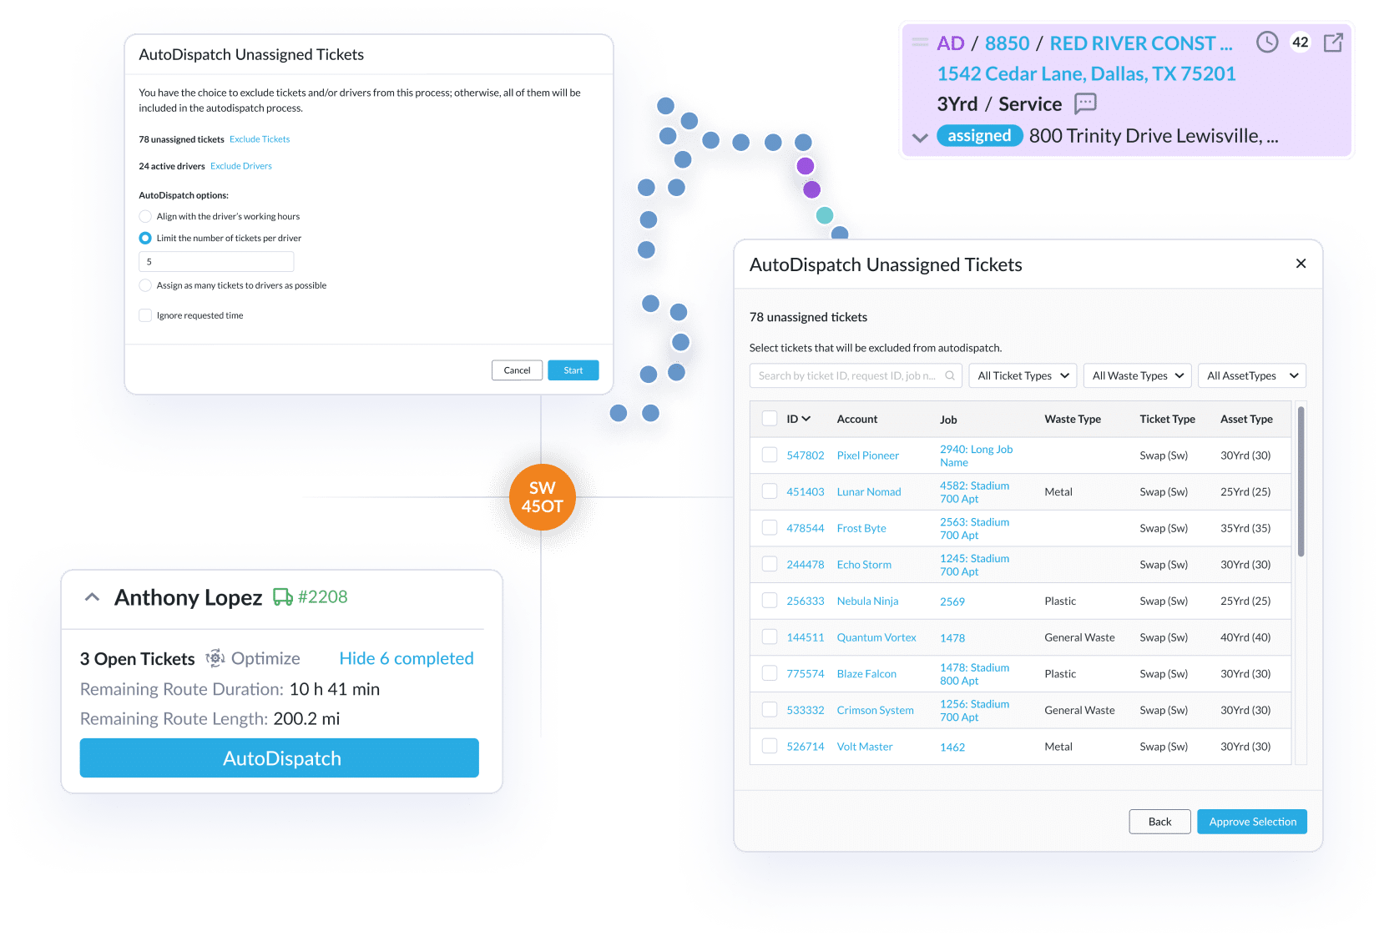1384x936 pixels.
Task: Click address 1542 Cedar Lane, Dallas
Action: (x=1086, y=73)
